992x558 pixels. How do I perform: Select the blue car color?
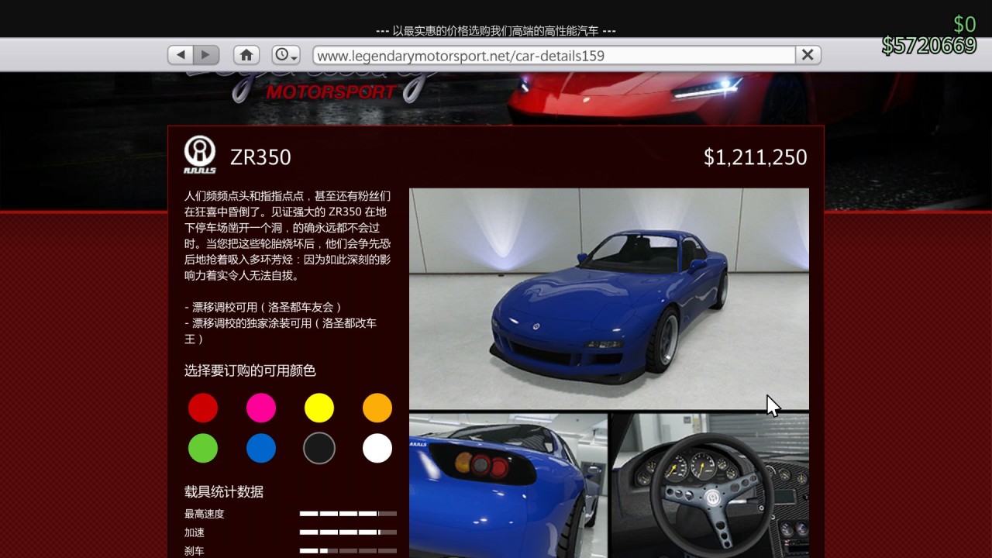click(x=261, y=448)
